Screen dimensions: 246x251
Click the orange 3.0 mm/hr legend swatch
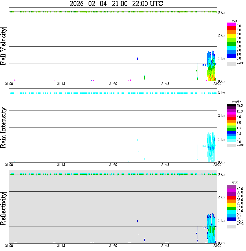tap(231, 121)
